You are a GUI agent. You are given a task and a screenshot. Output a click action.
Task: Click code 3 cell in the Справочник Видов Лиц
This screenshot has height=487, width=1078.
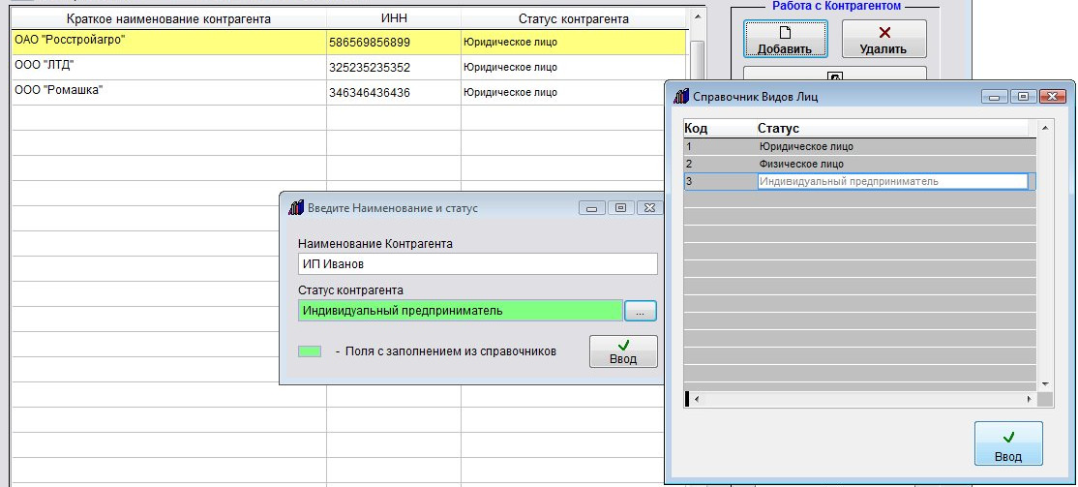[x=720, y=182]
